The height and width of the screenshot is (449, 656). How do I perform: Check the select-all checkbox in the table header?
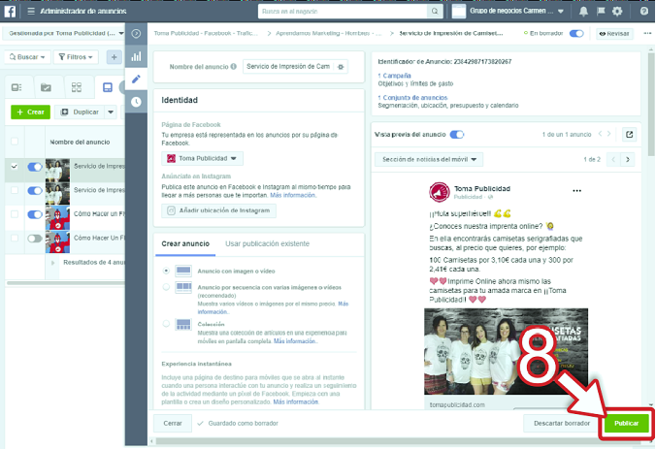[x=15, y=141]
